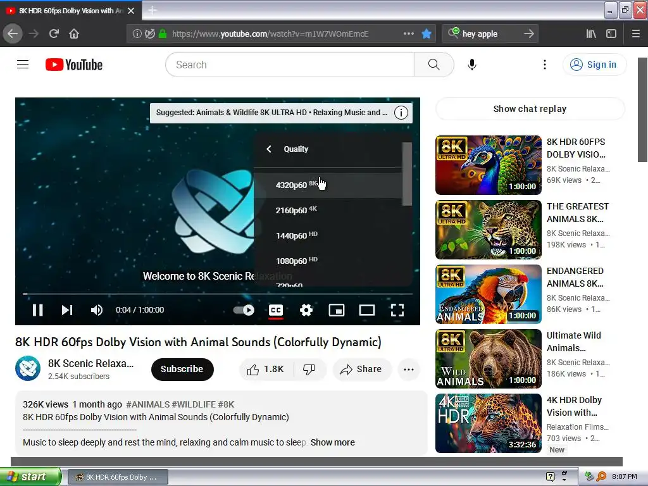This screenshot has height=486, width=648.
Task: Select 1440p60 HD quality
Action: point(328,235)
